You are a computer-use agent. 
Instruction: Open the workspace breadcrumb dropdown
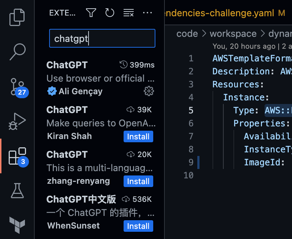coord(233,33)
